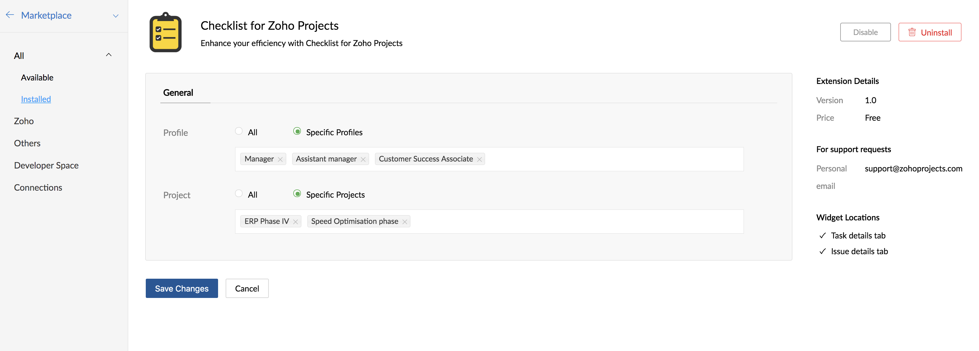Click the support@zohoprojects.com email address
The image size is (979, 351).
[913, 169]
